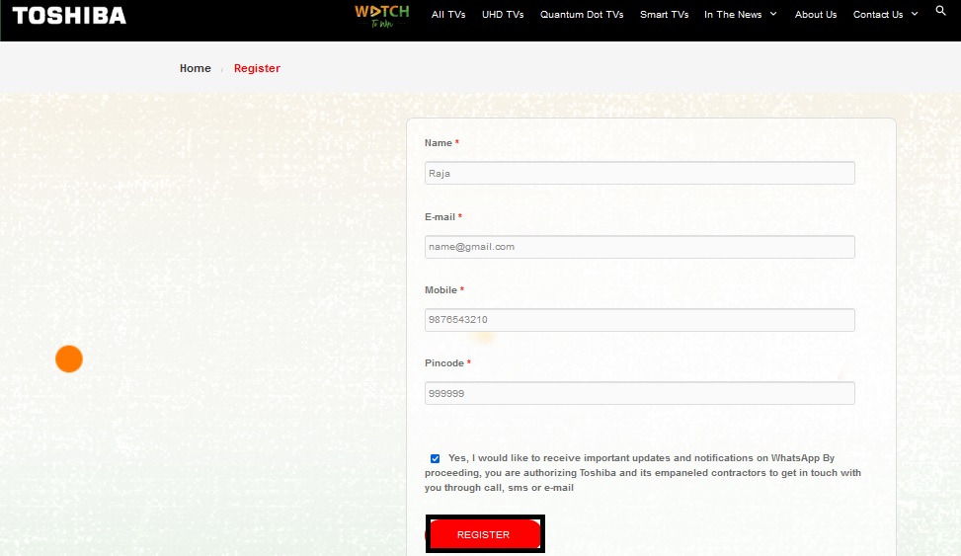This screenshot has height=556, width=961.
Task: Open the search magnifier icon
Action: [940, 11]
